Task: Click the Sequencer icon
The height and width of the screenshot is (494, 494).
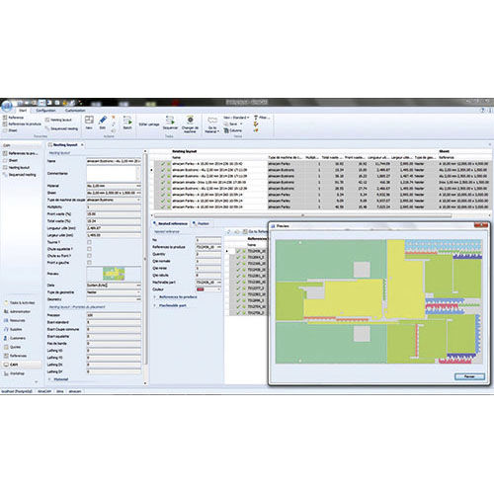Action: [170, 121]
